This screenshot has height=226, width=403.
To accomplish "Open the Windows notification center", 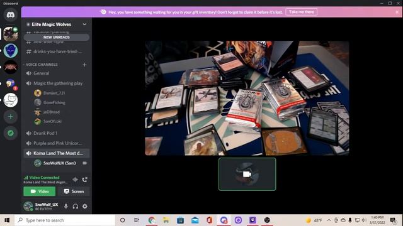I will 393,220.
